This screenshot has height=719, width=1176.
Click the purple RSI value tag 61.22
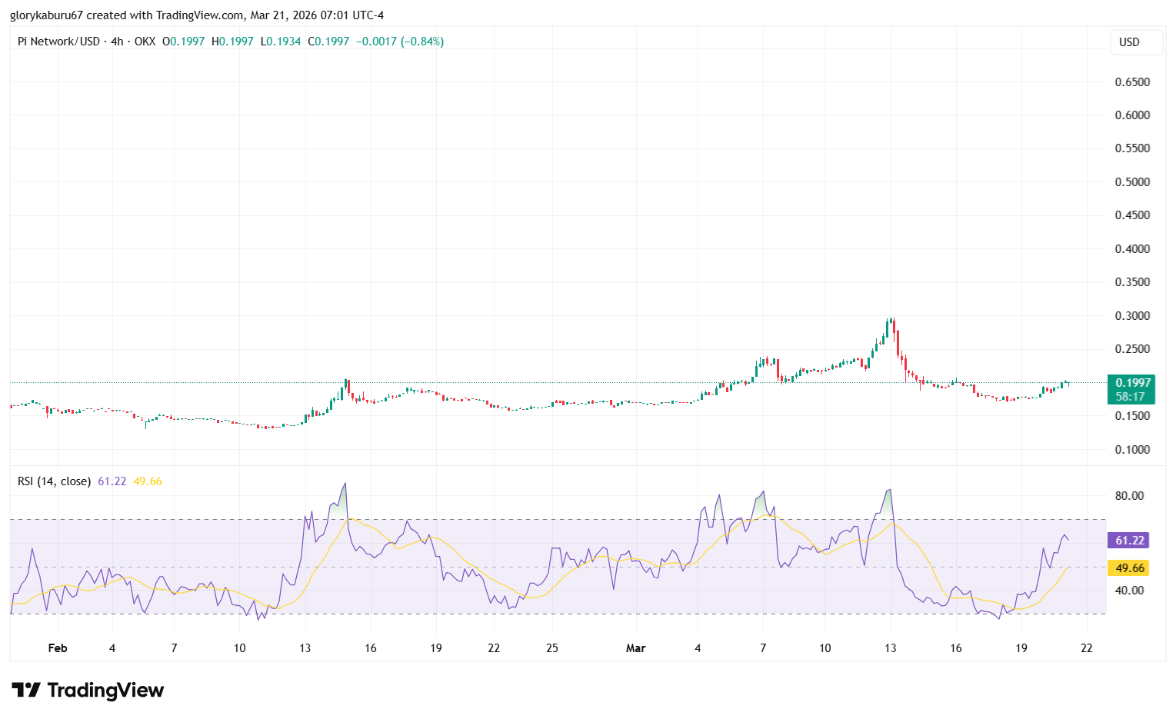(1128, 541)
